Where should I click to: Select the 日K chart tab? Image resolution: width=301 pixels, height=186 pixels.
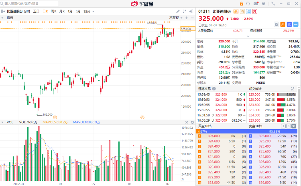[x=45, y=12]
